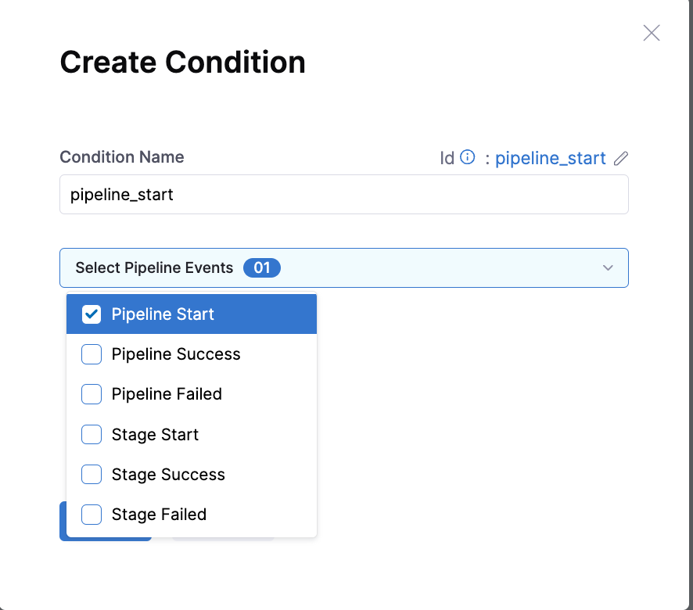Click the Condition Name label
Image resolution: width=693 pixels, height=610 pixels.
tap(122, 157)
